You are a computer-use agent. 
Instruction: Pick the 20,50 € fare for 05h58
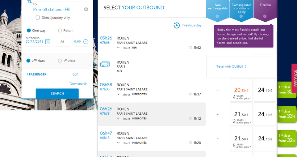pos(241,90)
